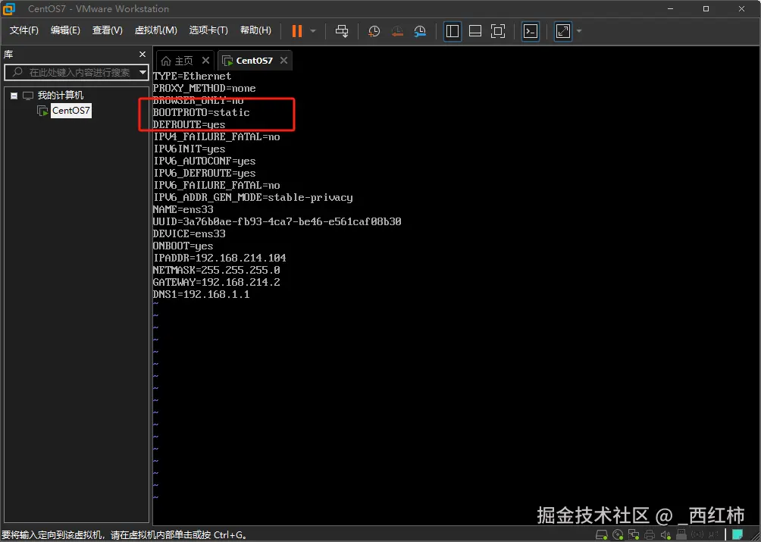Click the dimmed wireless device status icon
The height and width of the screenshot is (542, 761).
[x=697, y=534]
